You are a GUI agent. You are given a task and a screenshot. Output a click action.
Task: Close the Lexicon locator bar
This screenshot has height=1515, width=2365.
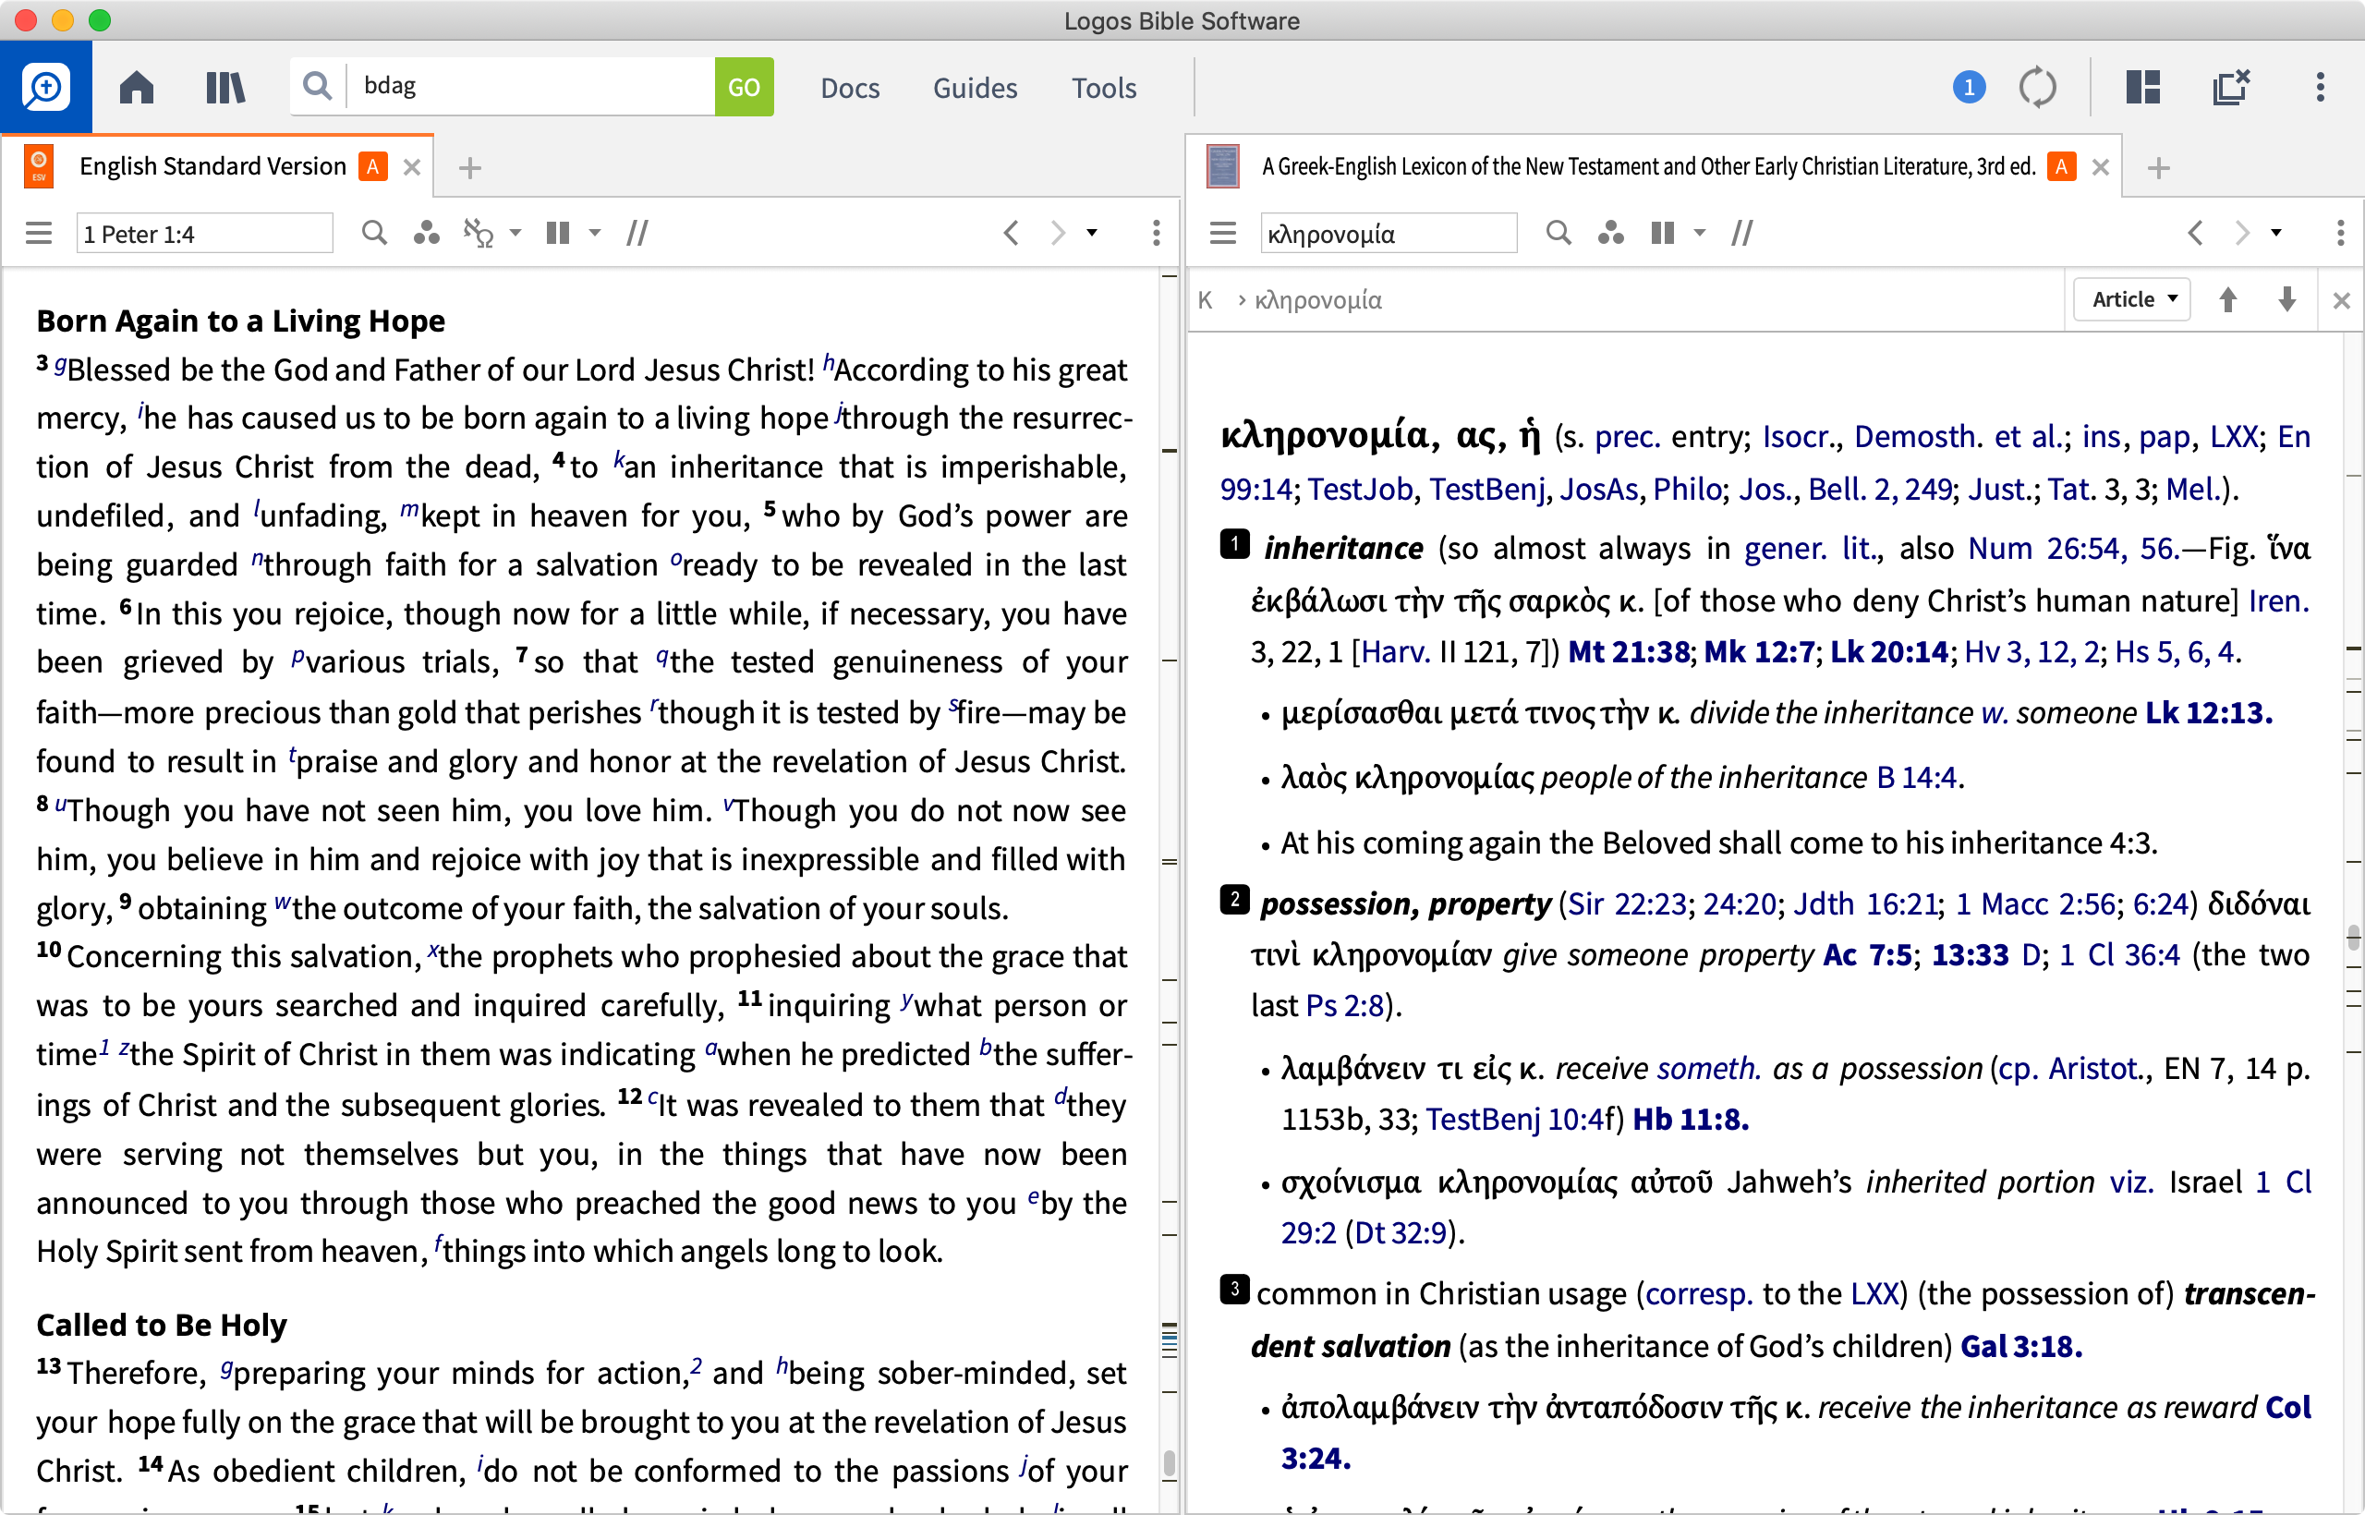coord(2341,300)
